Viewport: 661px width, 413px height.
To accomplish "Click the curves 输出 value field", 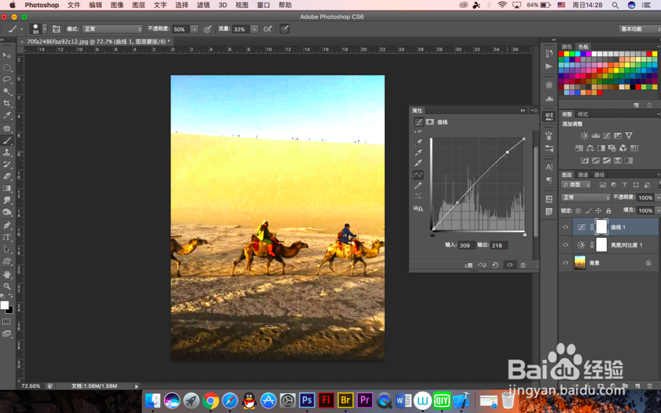I will (499, 245).
